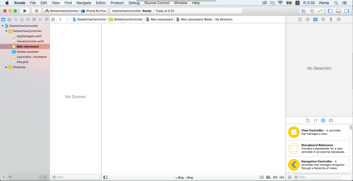Open the Debug navigator
Screen dimensions: 353x181
[x=34, y=20]
